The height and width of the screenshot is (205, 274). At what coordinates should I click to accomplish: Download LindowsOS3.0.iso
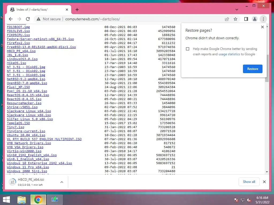[x=22, y=59]
